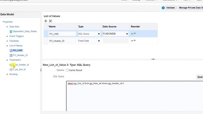Click the P_po_line_id parameter icon
This screenshot has width=203, height=114.
11,70
